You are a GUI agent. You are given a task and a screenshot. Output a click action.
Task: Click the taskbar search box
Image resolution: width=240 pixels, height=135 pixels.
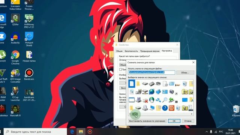click(35, 132)
